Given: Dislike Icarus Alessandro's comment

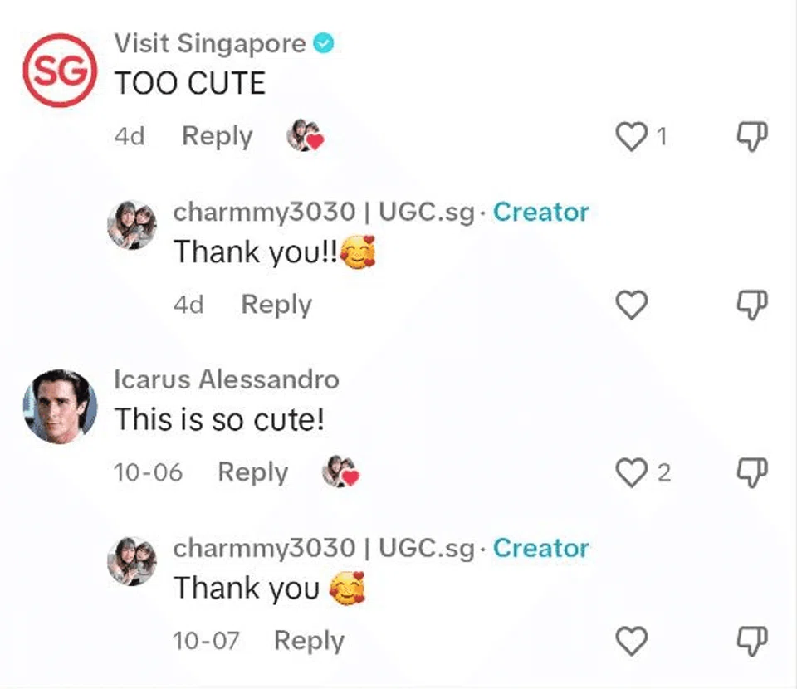Looking at the screenshot, I should [752, 472].
